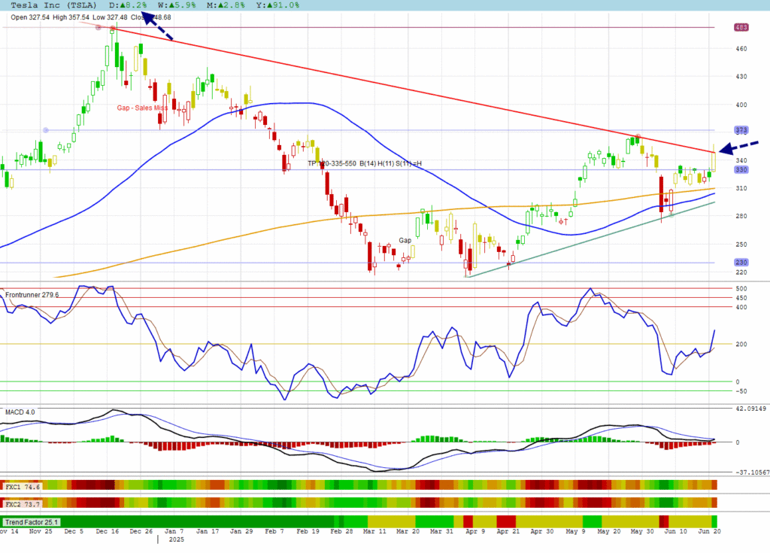Screen dimensions: 770x553
Task: Click the Jan 17 date label
Action: pyautogui.click(x=208, y=531)
